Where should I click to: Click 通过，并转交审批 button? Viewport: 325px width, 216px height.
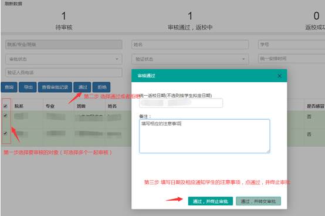258,201
